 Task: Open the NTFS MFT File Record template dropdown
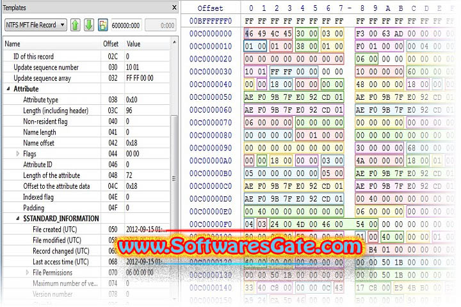[x=36, y=25]
